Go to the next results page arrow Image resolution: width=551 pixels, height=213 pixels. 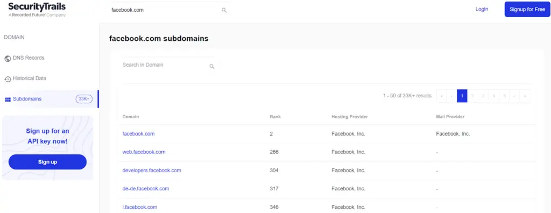pyautogui.click(x=514, y=96)
